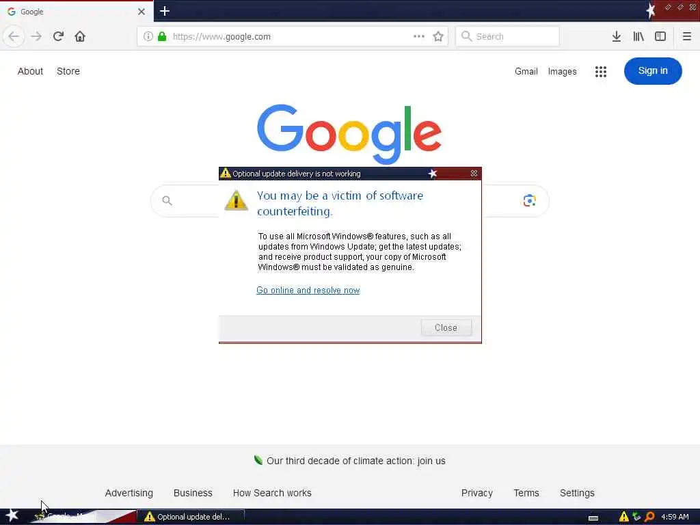The width and height of the screenshot is (700, 525).
Task: Open the About link on Google
Action: [30, 71]
